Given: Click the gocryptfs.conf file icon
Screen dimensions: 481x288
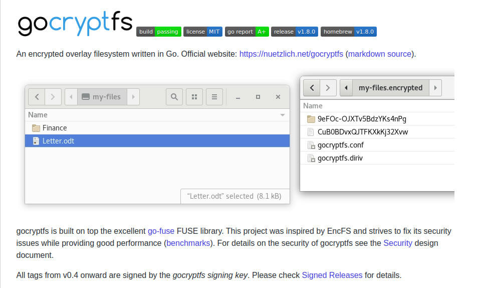Looking at the screenshot, I should [311, 145].
